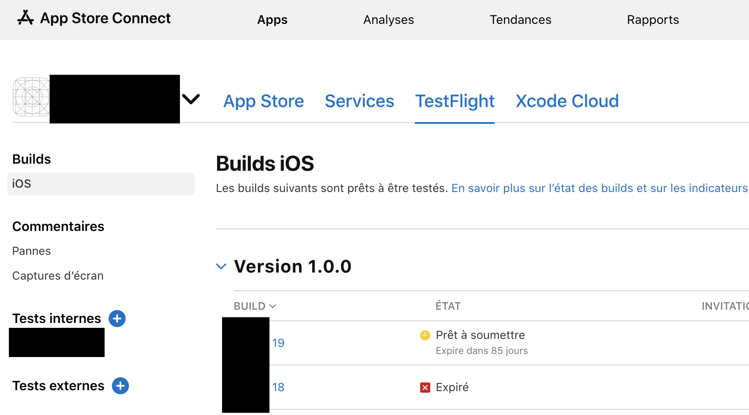Collapse the Version 1.0.0 section

pyautogui.click(x=221, y=266)
